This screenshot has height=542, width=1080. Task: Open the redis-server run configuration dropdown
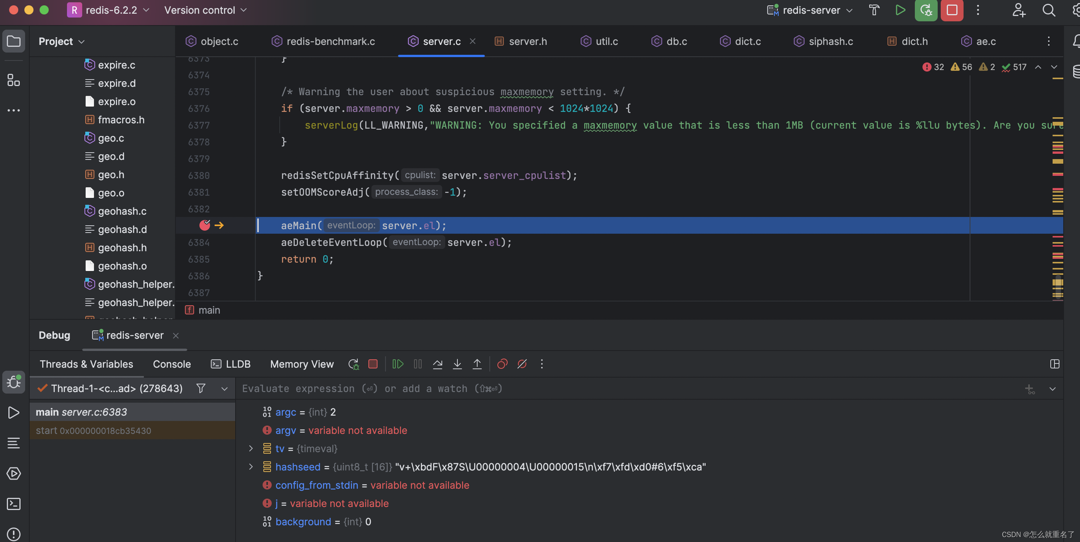pos(809,10)
